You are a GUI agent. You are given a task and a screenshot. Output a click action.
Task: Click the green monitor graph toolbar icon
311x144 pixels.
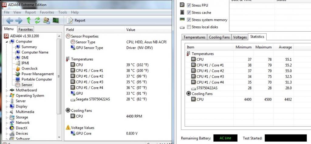click(56, 20)
